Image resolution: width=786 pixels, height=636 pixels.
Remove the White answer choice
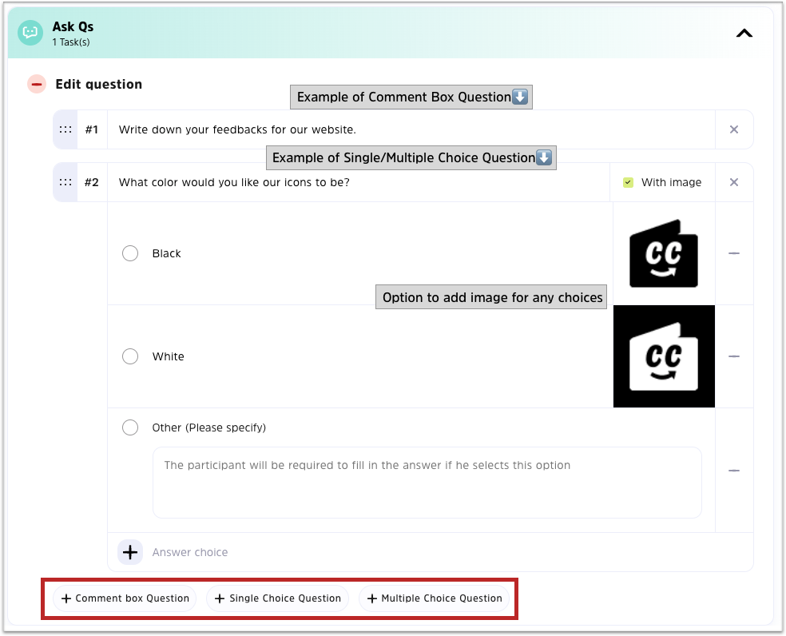pos(734,356)
